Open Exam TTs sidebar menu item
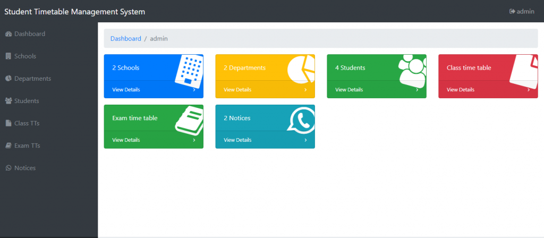Image resolution: width=544 pixels, height=238 pixels. coord(27,146)
